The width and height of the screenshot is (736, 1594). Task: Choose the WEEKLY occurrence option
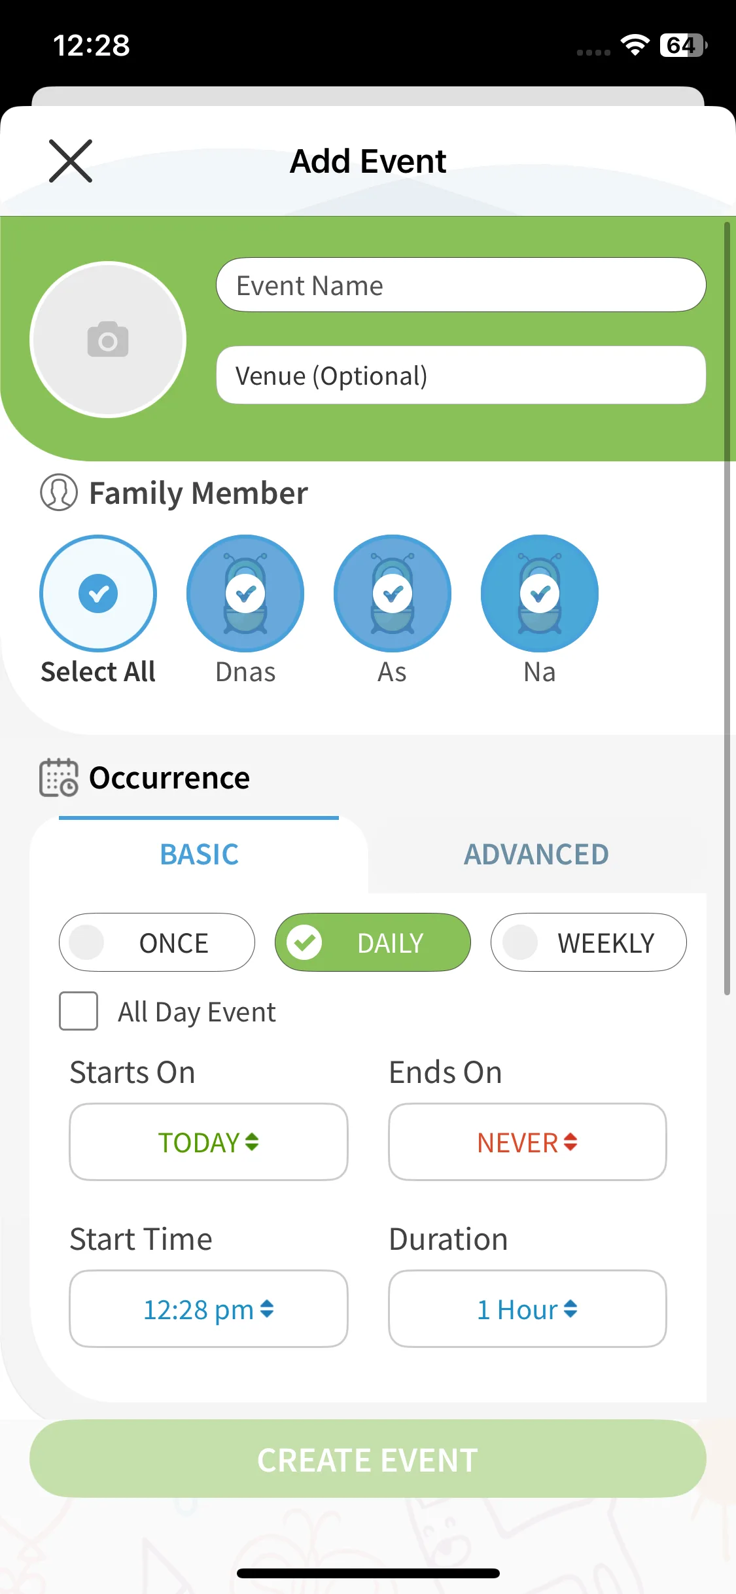click(588, 942)
